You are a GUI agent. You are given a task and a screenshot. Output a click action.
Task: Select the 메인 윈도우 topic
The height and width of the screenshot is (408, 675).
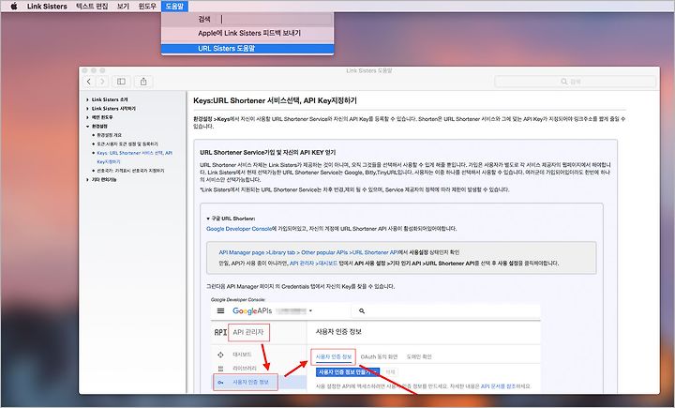tap(102, 117)
